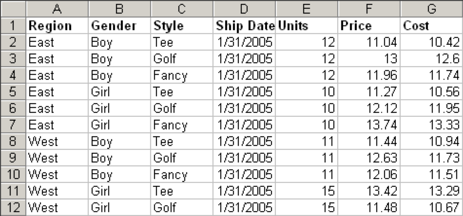Select column B header

pos(119,9)
